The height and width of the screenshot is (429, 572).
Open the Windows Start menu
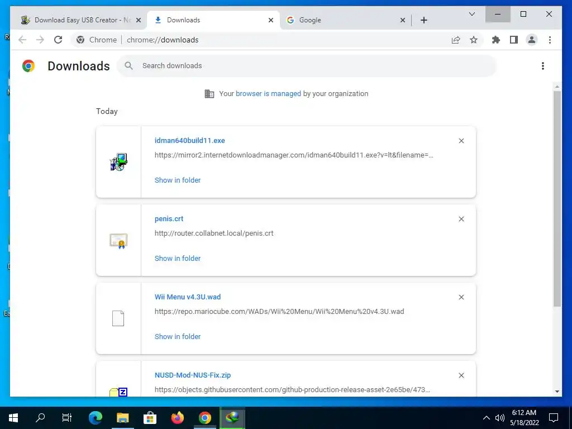(13, 418)
